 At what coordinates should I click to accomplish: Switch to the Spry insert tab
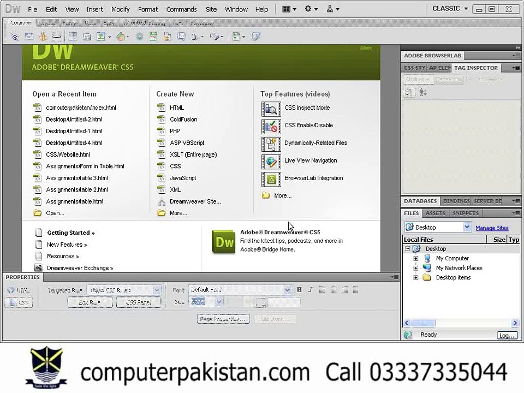coord(109,23)
